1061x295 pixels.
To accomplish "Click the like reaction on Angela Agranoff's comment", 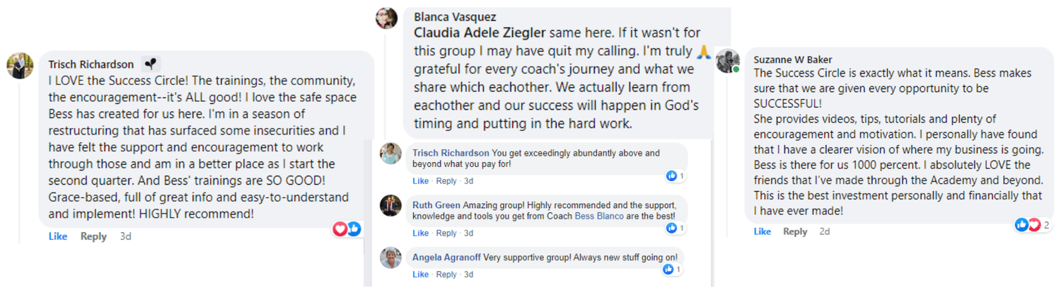I will pyautogui.click(x=668, y=270).
